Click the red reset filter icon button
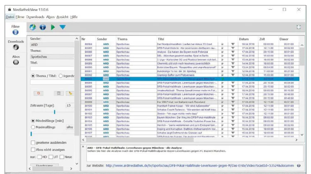This screenshot has height=174, width=311. [39, 93]
